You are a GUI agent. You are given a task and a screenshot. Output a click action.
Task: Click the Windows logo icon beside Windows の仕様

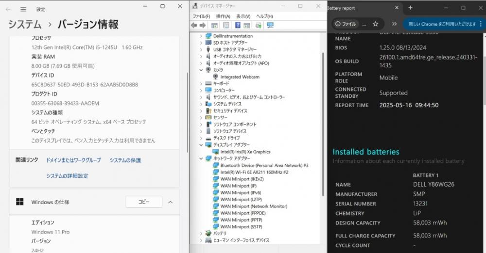click(20, 202)
